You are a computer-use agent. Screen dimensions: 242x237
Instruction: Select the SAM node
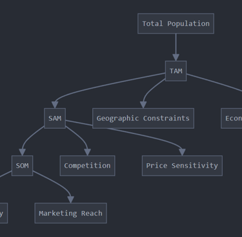pos(55,119)
